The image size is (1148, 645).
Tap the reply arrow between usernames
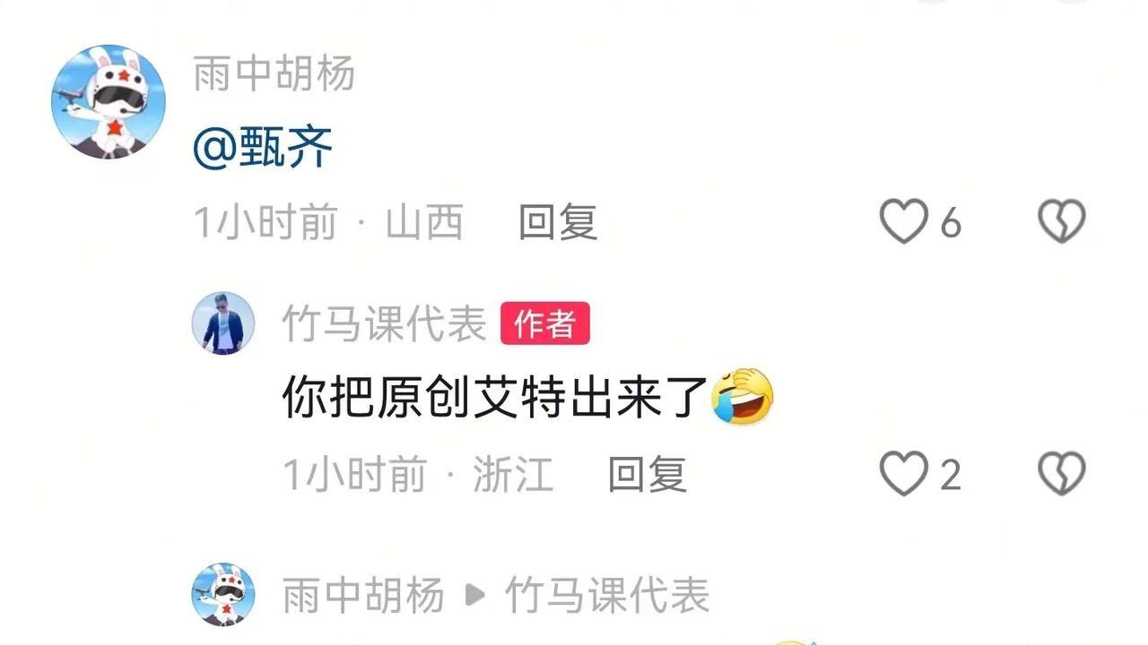pos(475,595)
